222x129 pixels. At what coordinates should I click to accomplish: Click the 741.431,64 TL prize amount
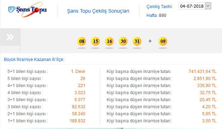coord(202,72)
